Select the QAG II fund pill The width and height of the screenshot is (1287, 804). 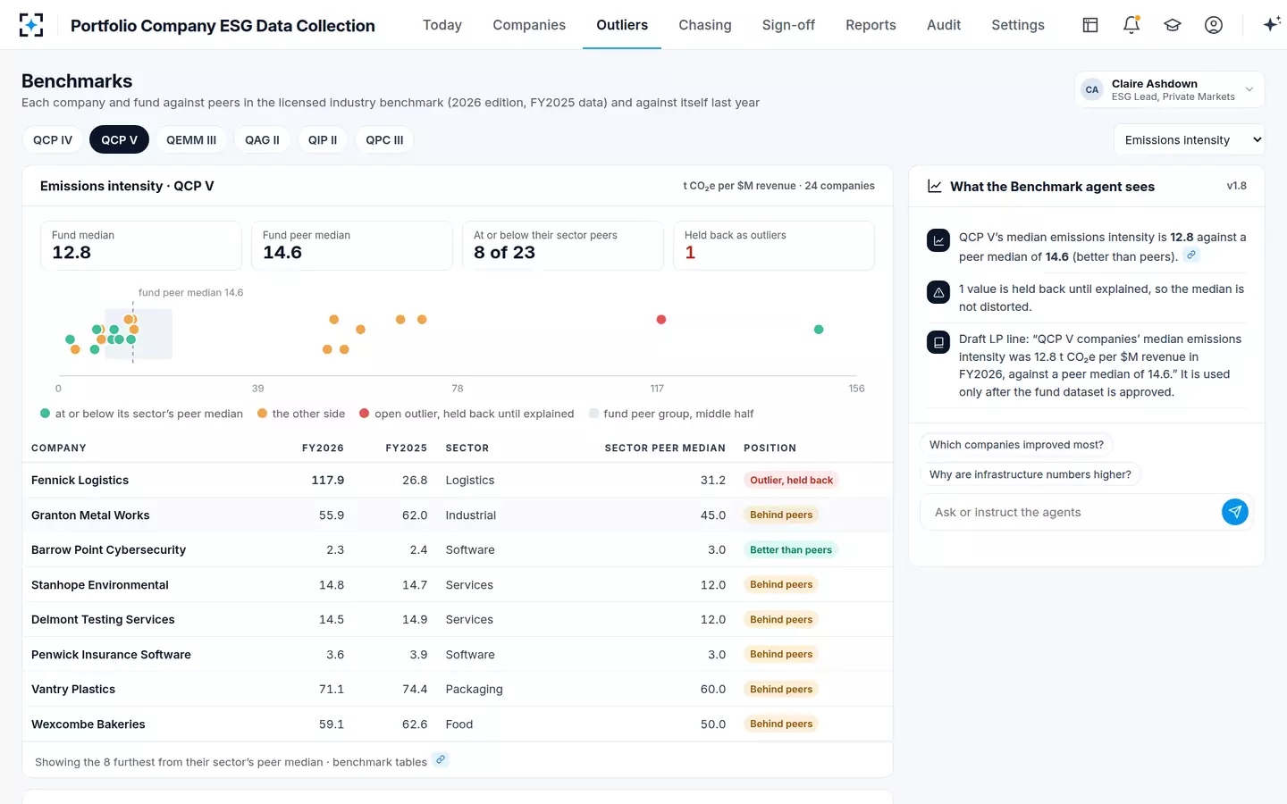pos(262,140)
